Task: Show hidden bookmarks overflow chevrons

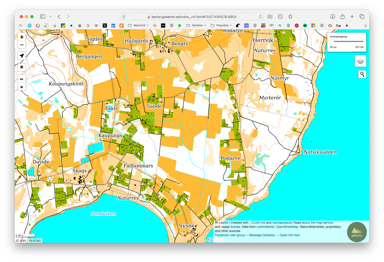Action: [x=365, y=26]
